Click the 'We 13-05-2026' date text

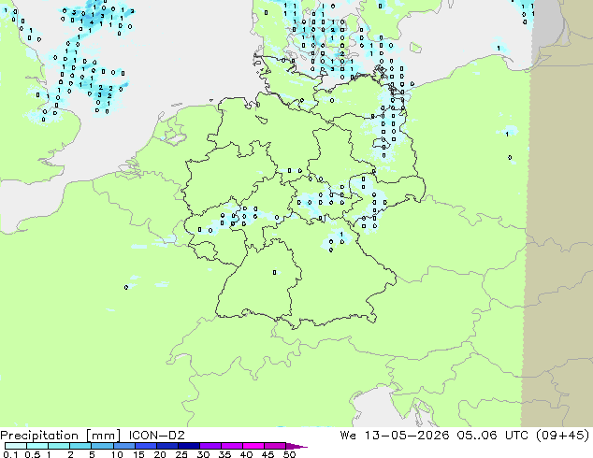(x=395, y=435)
